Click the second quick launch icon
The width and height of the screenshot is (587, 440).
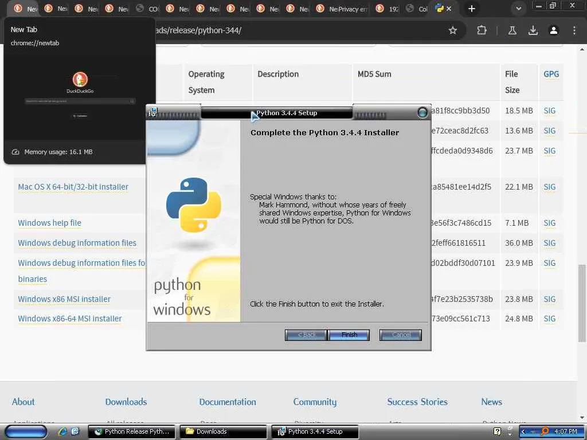[75, 431]
